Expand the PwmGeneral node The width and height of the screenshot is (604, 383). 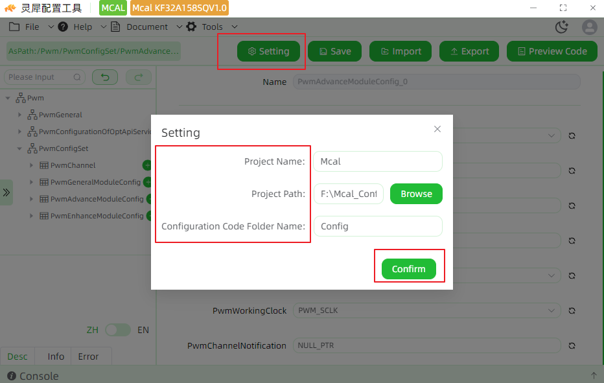[19, 115]
